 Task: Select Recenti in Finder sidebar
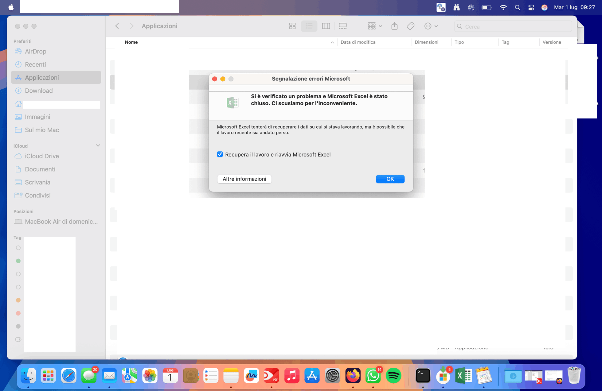[56, 64]
